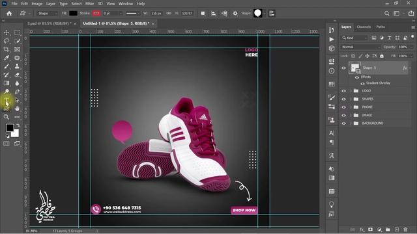The height and width of the screenshot is (234, 417).
Task: Hide the BACKGROUND group
Action: coord(343,123)
